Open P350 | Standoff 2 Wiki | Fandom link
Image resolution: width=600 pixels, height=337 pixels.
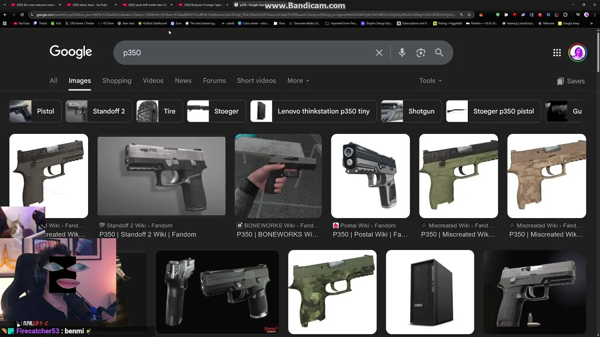148,234
